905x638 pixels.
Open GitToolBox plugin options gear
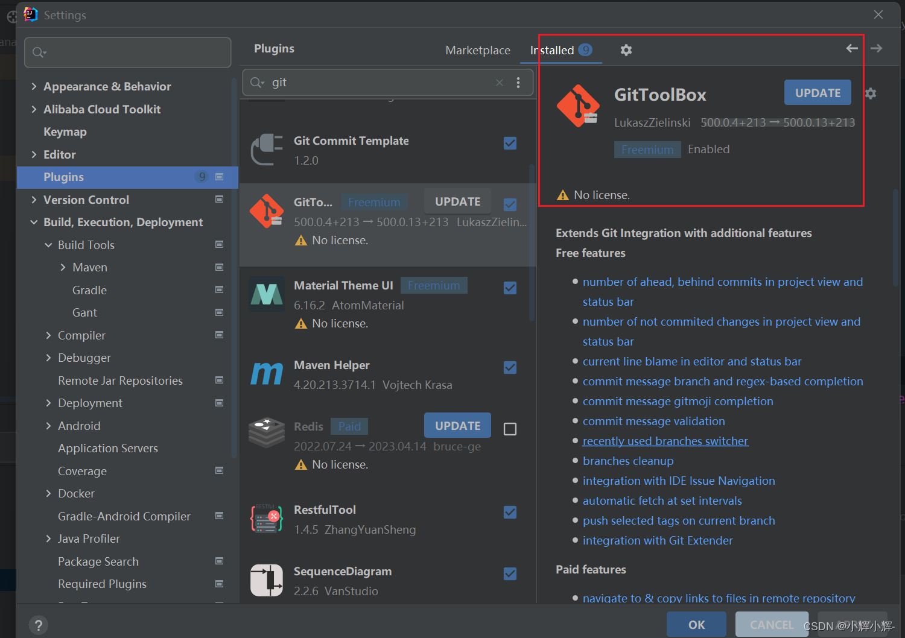tap(870, 93)
